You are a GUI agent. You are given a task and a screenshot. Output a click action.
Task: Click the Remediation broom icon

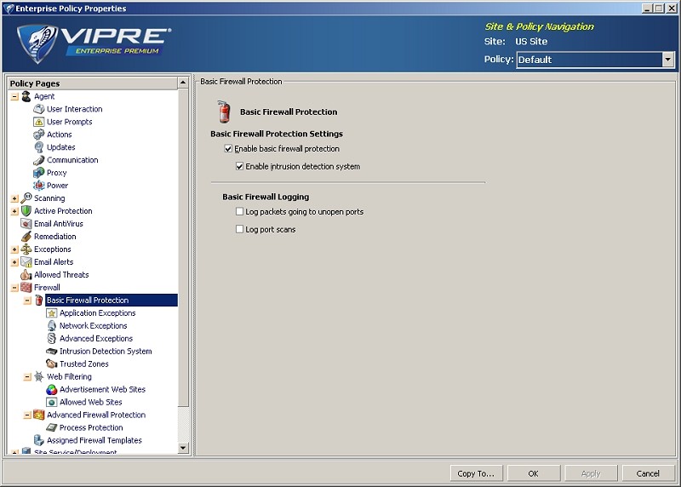point(26,237)
